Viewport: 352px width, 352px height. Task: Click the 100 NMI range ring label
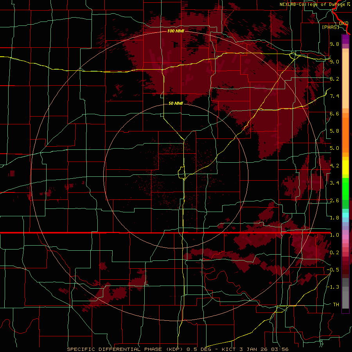coord(176,31)
